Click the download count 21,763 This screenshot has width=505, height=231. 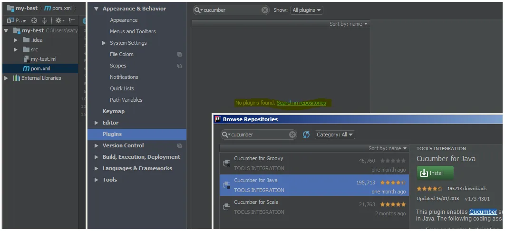tap(367, 204)
